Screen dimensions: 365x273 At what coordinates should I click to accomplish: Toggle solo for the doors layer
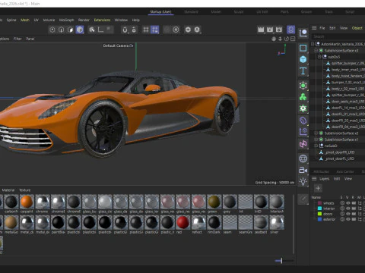pos(342,214)
